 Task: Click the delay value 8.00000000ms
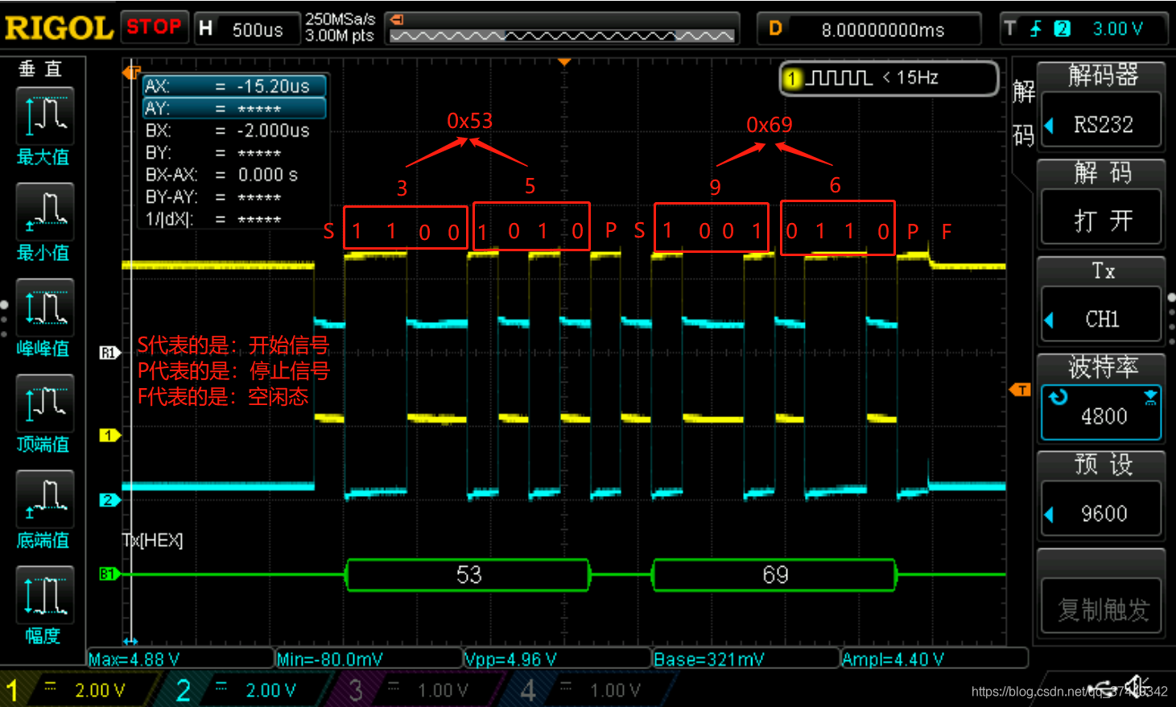(x=882, y=30)
